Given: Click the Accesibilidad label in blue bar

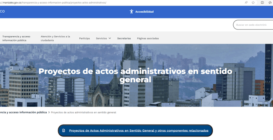Looking at the screenshot, I should (145, 12).
